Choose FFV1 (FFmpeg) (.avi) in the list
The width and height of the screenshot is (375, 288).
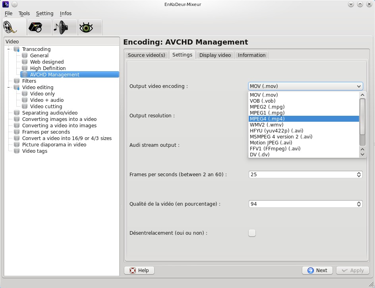(x=304, y=149)
